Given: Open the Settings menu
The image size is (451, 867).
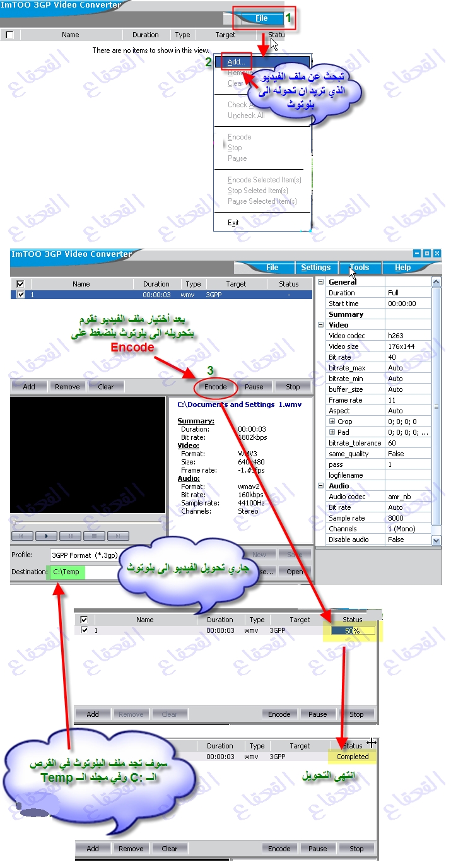Looking at the screenshot, I should tap(315, 268).
